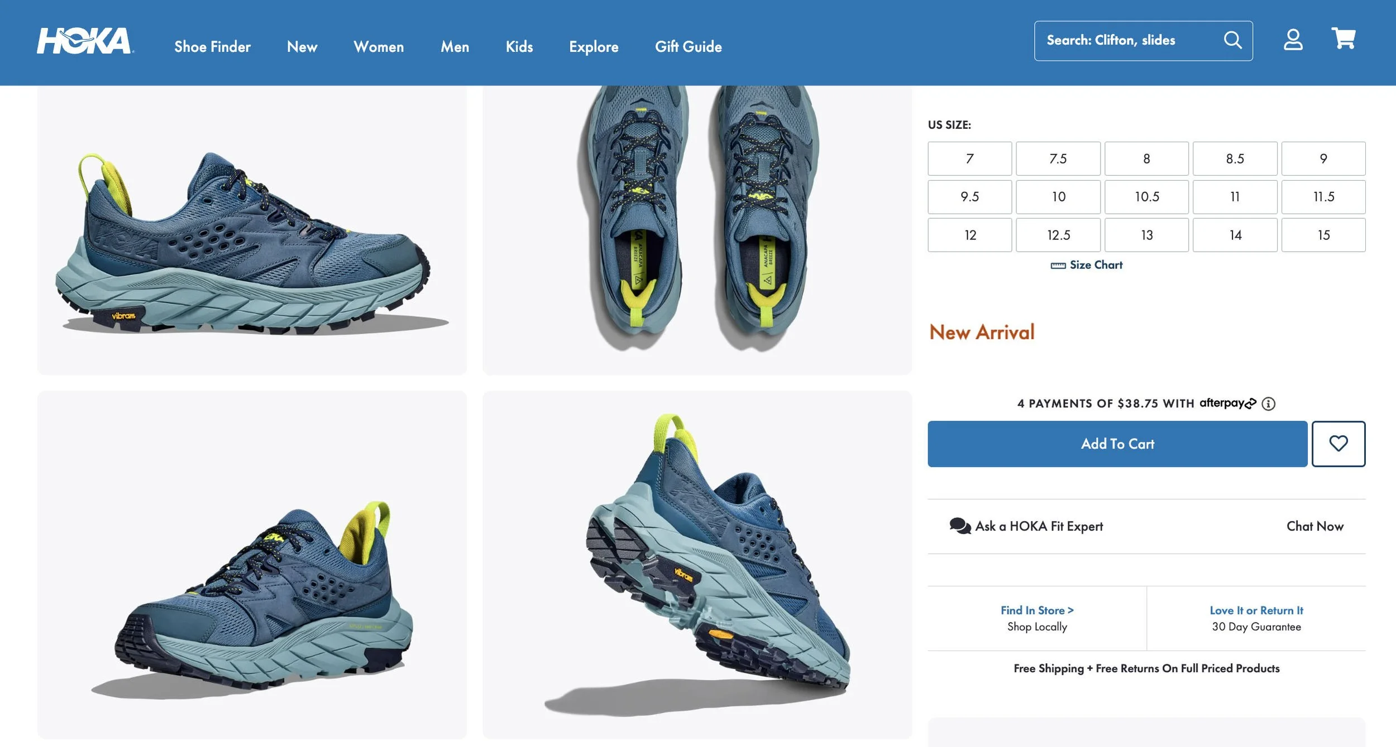The image size is (1396, 747).
Task: Click the HOKA logo
Action: click(x=85, y=41)
